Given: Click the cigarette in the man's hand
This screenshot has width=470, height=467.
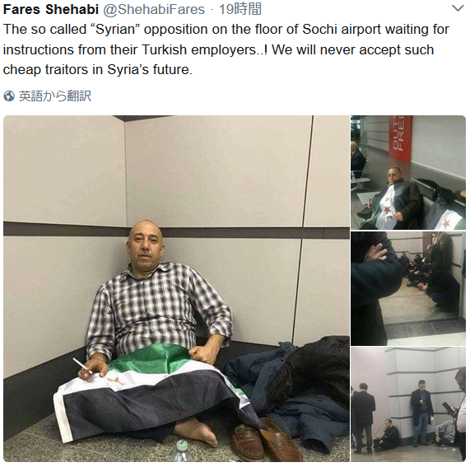Looking at the screenshot, I should (x=81, y=366).
